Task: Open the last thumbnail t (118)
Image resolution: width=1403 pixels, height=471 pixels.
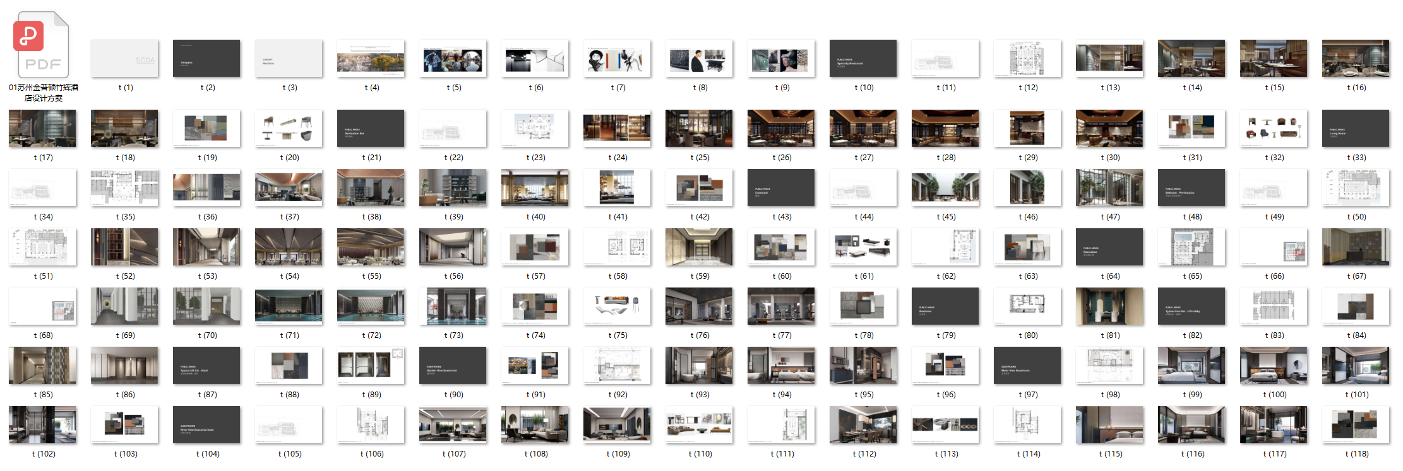Action: [1356, 425]
